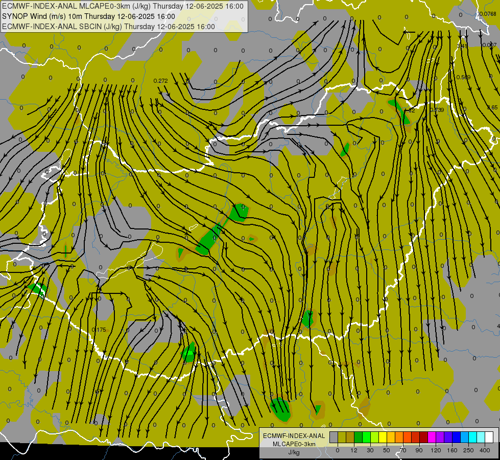Click the white swatch ending the legend
Viewport: 500px width, 460px height.
(489, 437)
